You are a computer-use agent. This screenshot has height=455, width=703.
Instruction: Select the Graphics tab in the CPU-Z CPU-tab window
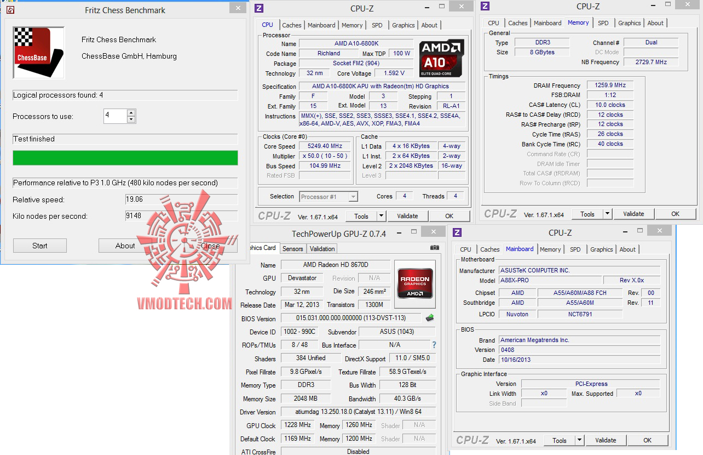pyautogui.click(x=404, y=25)
